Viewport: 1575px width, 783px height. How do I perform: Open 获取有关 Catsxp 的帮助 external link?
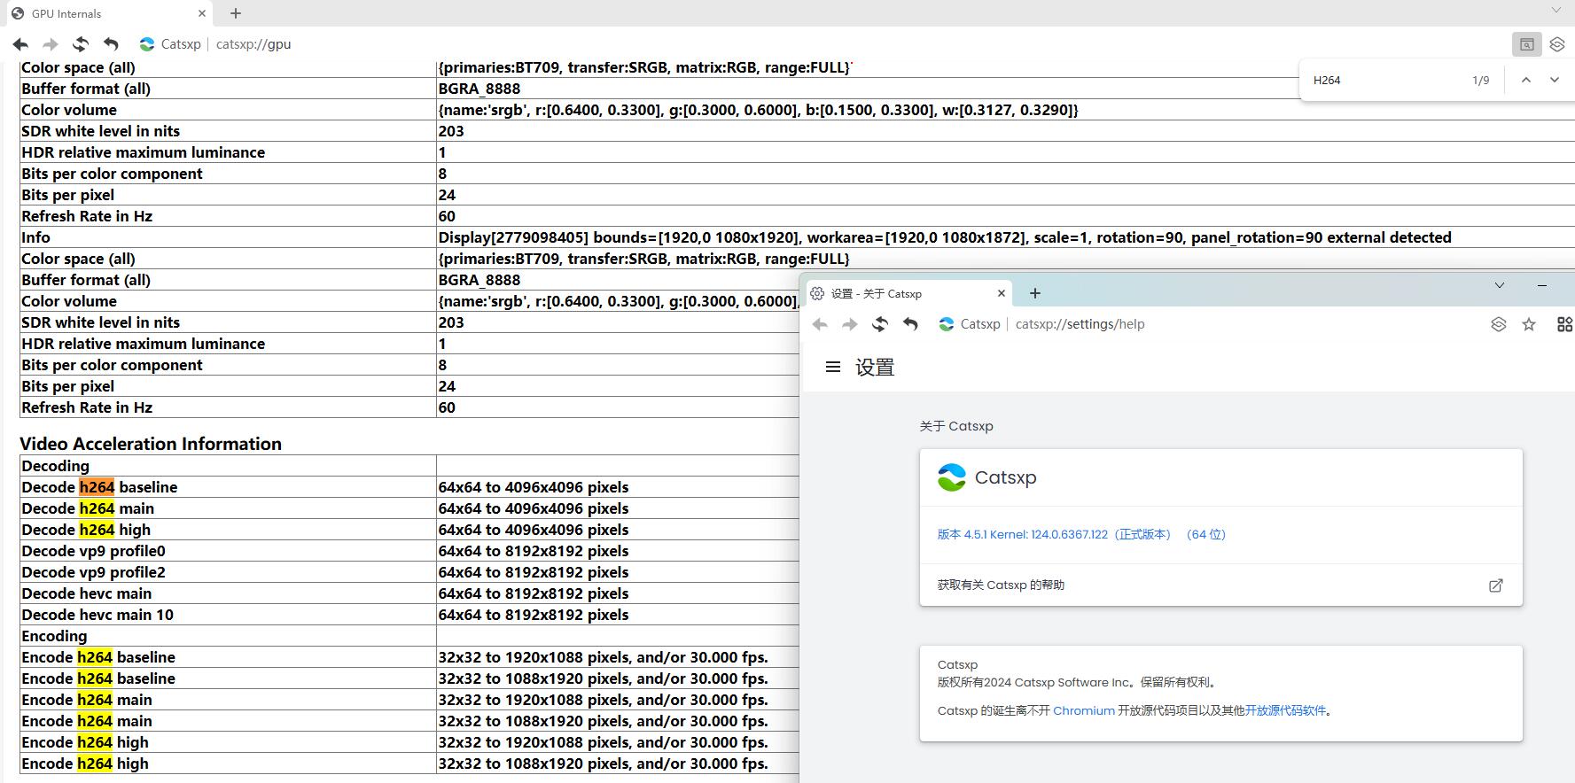[1495, 585]
